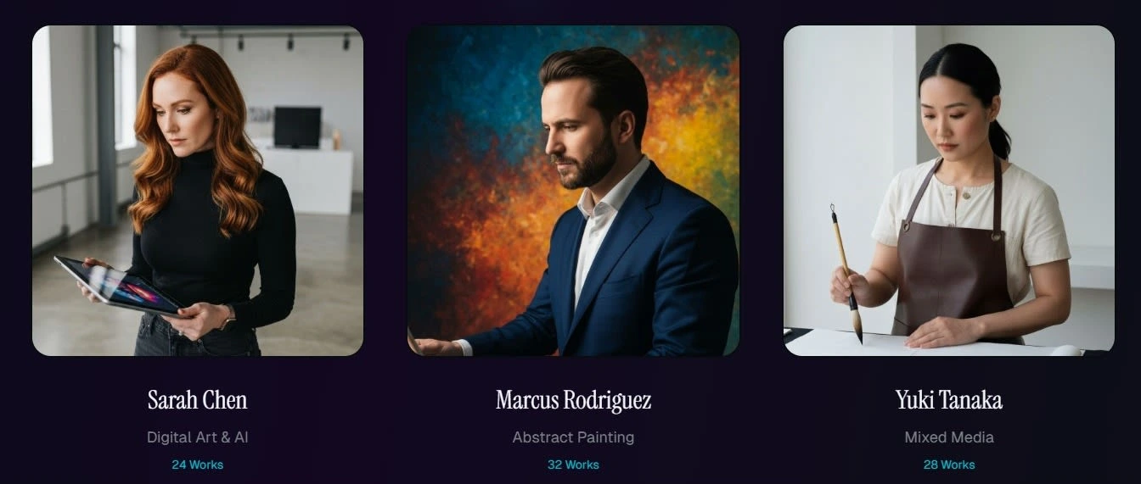
Task: Click the black monitor behind Sarah
Action: point(297,127)
